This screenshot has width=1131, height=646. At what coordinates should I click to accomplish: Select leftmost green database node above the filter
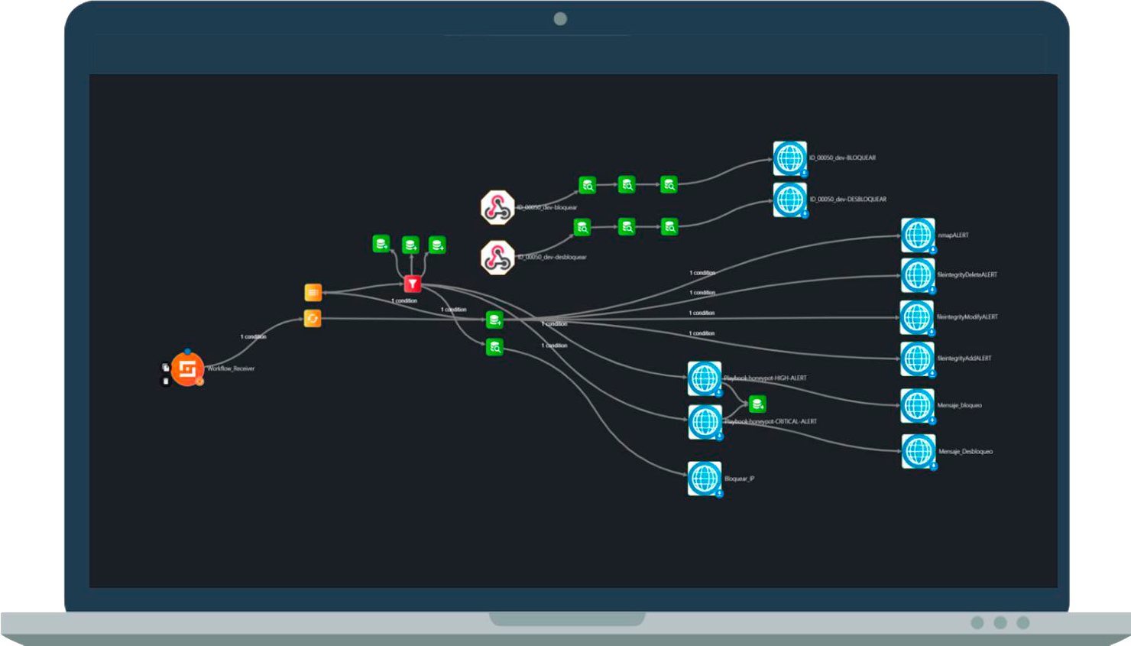coord(381,244)
